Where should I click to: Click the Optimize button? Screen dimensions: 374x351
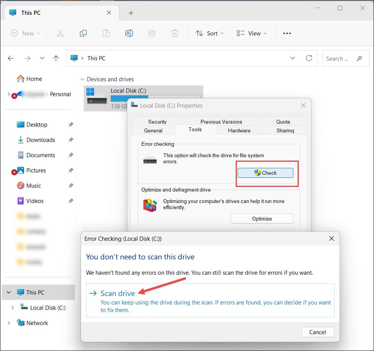(262, 219)
